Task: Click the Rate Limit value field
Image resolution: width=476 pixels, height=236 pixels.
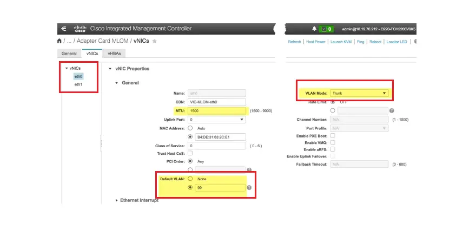Action: click(363, 111)
